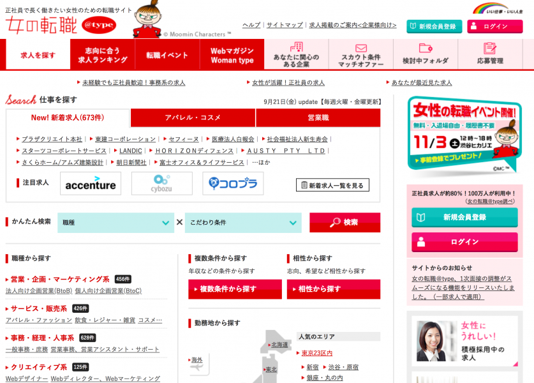Image resolution: width=534 pixels, height=383 pixels.
Task: Open 女性が活躍！正社員の求人 link
Action: [x=288, y=82]
